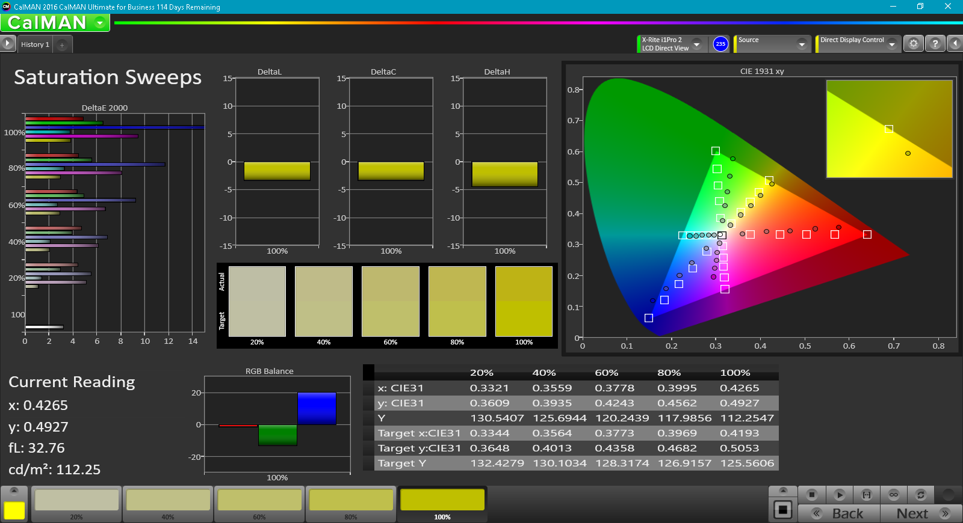Image resolution: width=963 pixels, height=523 pixels.
Task: Click the stop measurement icon
Action: (811, 495)
